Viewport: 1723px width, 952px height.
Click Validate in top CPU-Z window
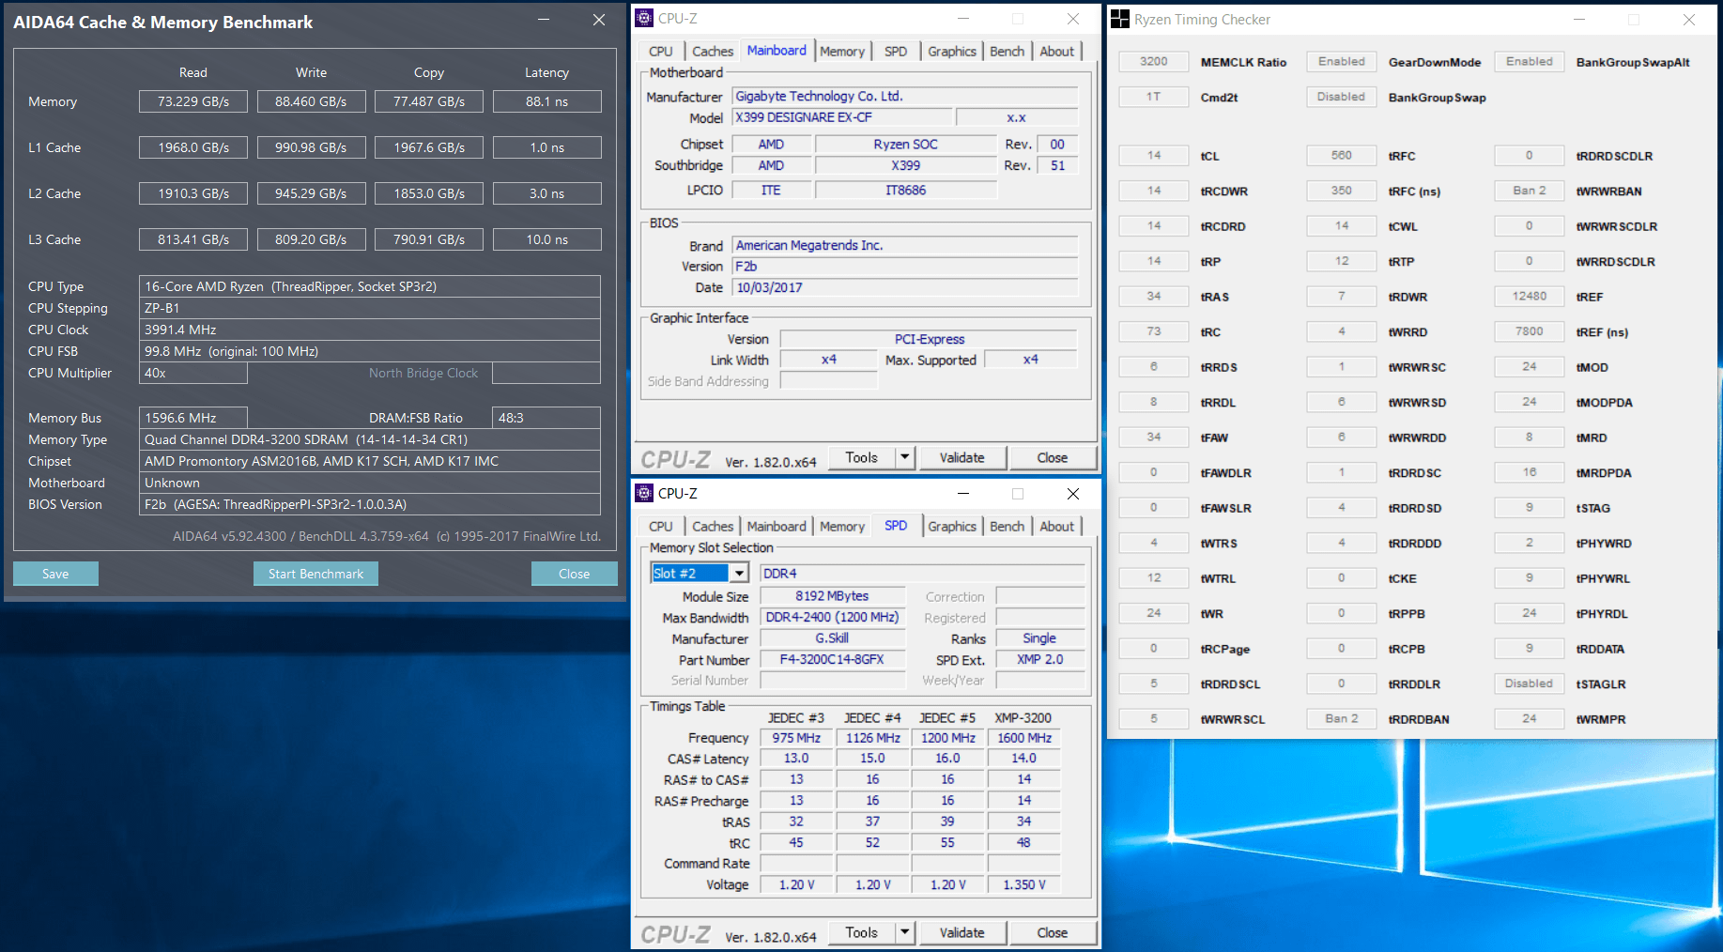[962, 457]
